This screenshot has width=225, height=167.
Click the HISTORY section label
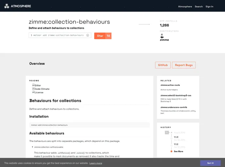click(166, 127)
